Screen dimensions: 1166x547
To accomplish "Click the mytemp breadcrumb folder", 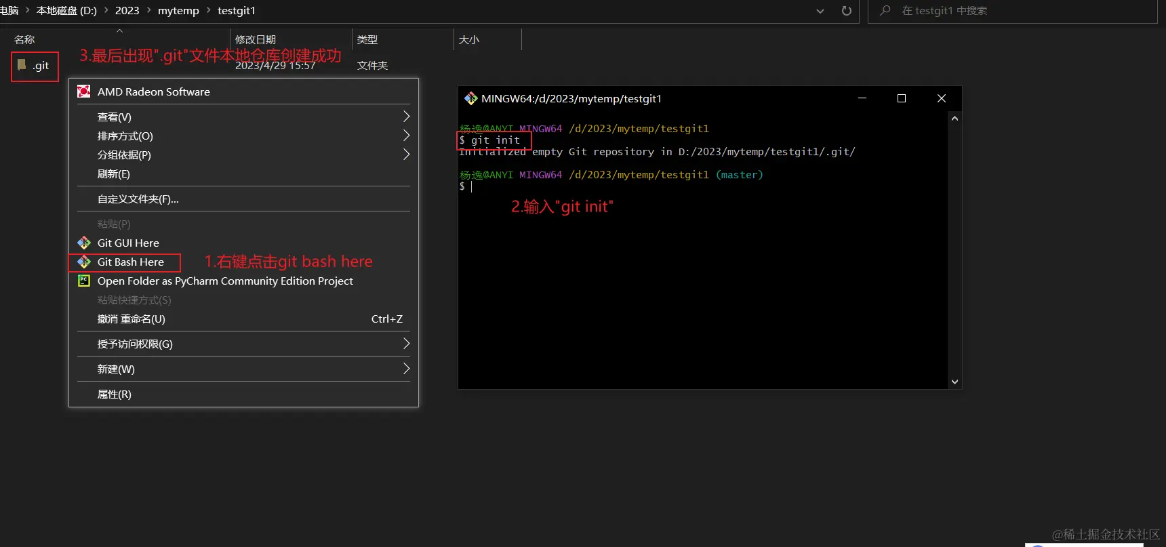I will point(178,11).
